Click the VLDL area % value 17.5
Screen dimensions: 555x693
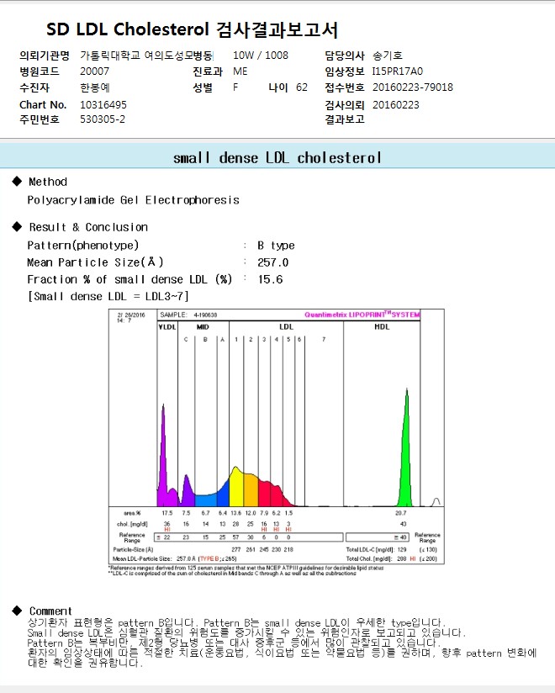point(167,513)
